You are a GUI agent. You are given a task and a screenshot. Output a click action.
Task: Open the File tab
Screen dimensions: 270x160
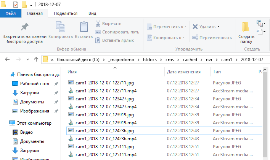coord(11,13)
